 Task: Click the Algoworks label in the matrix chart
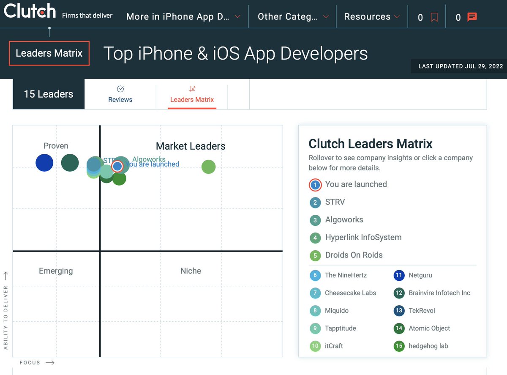coord(149,159)
